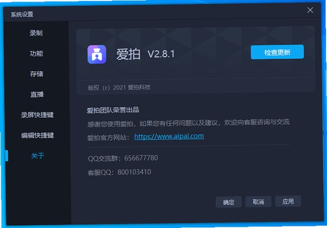Select the 关于 tab
The image size is (327, 228).
pyautogui.click(x=38, y=156)
